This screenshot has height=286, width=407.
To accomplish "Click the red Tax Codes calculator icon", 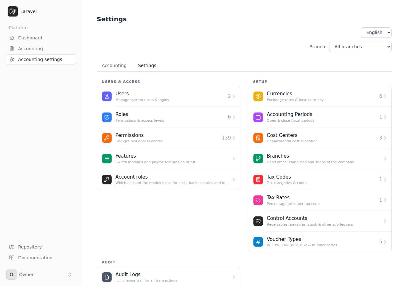I will [258, 180].
